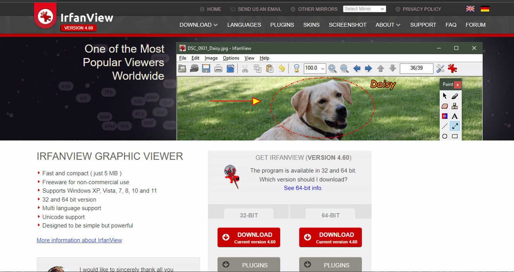Click the Zoom out magnifier icon
Screen dimensions: 514x272
[x=344, y=68]
